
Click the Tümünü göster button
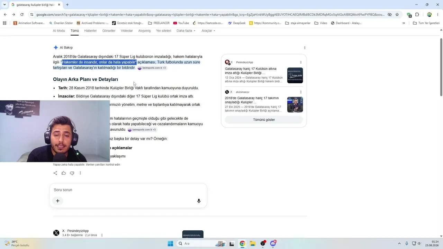tap(264, 120)
